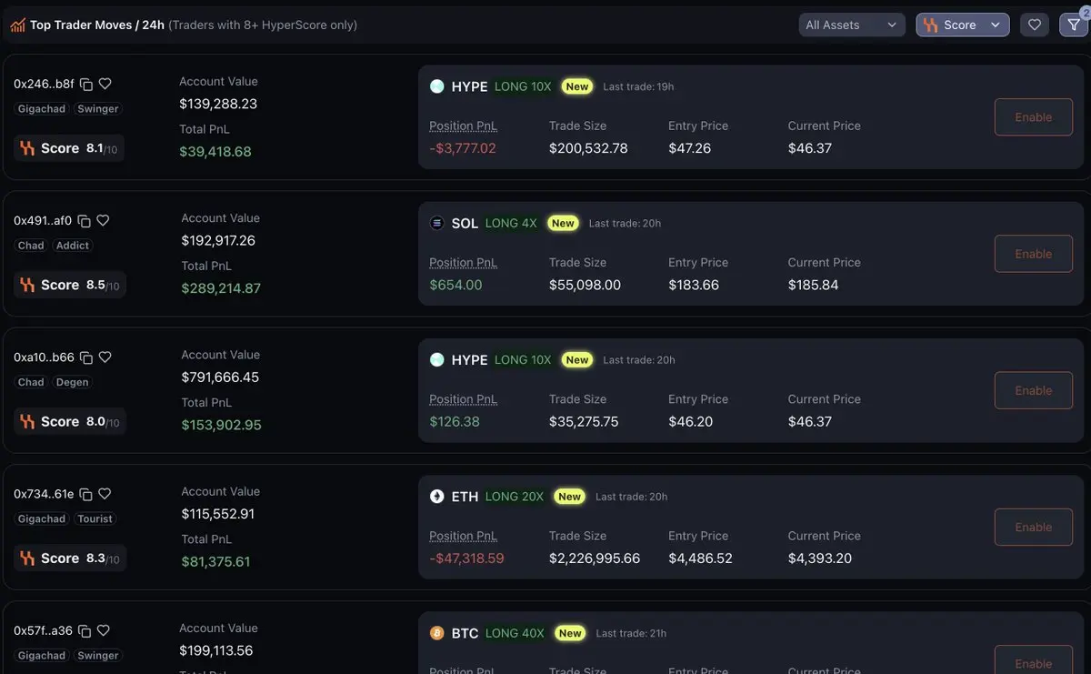Enable copy trade for BTC LONG 40X
Image resolution: width=1091 pixels, height=674 pixels.
pyautogui.click(x=1034, y=660)
